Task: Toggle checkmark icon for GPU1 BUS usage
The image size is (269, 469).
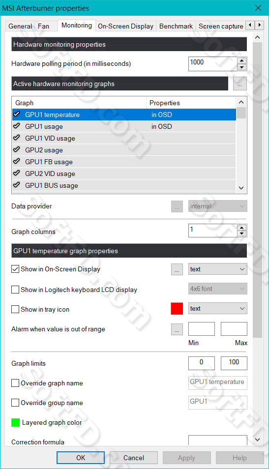Action: (x=16, y=185)
